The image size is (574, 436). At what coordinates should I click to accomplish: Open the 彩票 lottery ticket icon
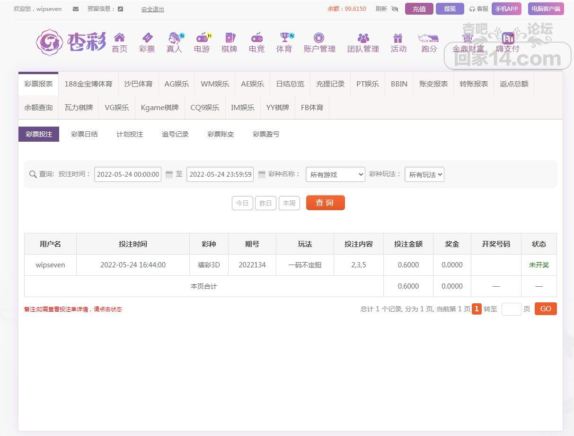pos(147,37)
